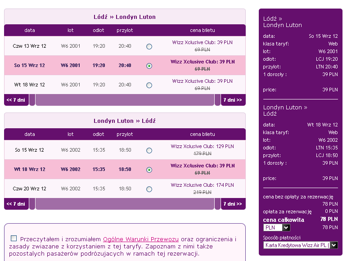Click 'LTN 15:35' departure value in summary
The image size is (347, 261).
click(x=327, y=148)
